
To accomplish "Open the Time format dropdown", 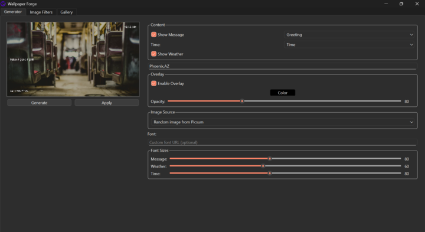I will [349, 45].
